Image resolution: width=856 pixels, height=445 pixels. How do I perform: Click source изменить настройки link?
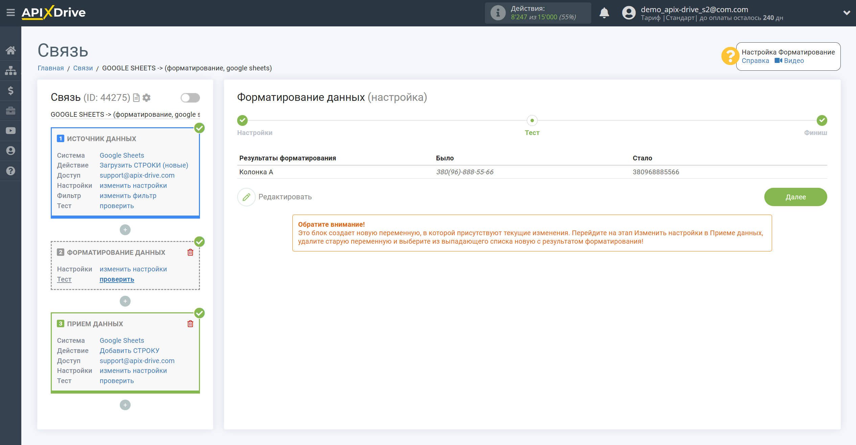(x=133, y=185)
